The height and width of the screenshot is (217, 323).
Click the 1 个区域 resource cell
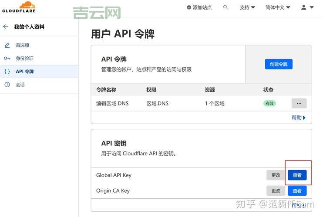coord(215,103)
